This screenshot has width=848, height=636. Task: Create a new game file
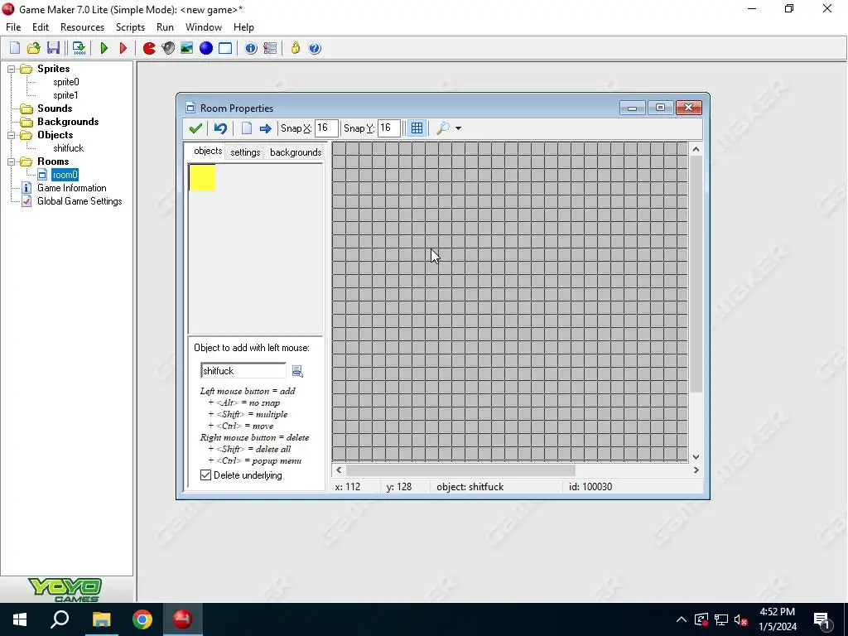(x=15, y=48)
